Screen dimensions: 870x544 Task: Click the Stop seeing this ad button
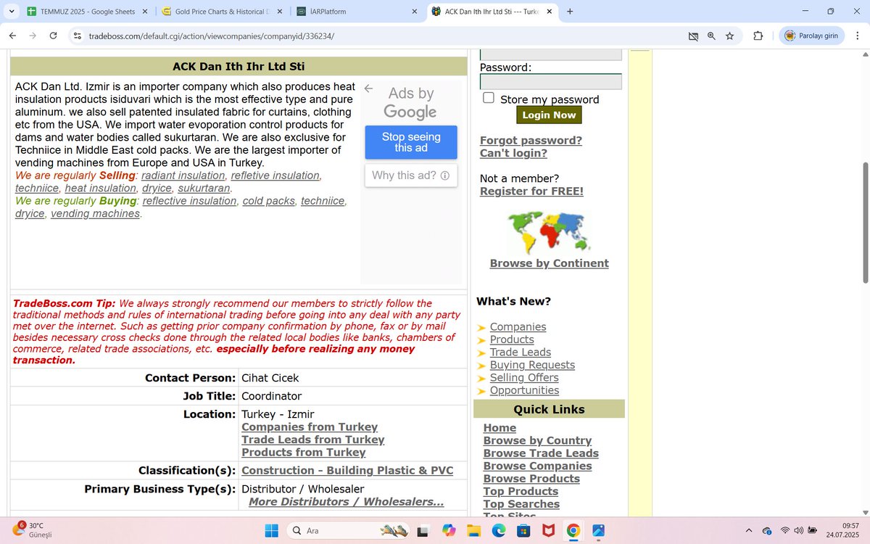pos(411,142)
